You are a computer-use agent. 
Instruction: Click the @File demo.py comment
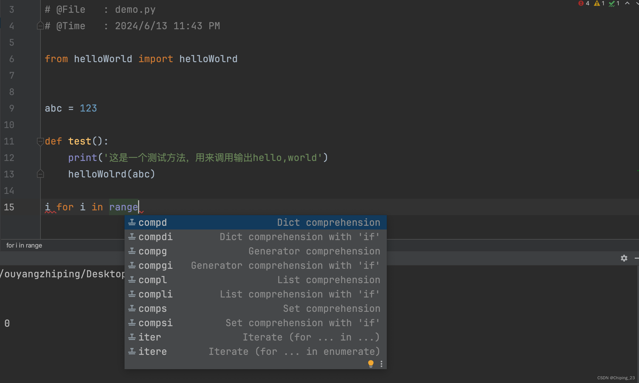click(x=100, y=9)
